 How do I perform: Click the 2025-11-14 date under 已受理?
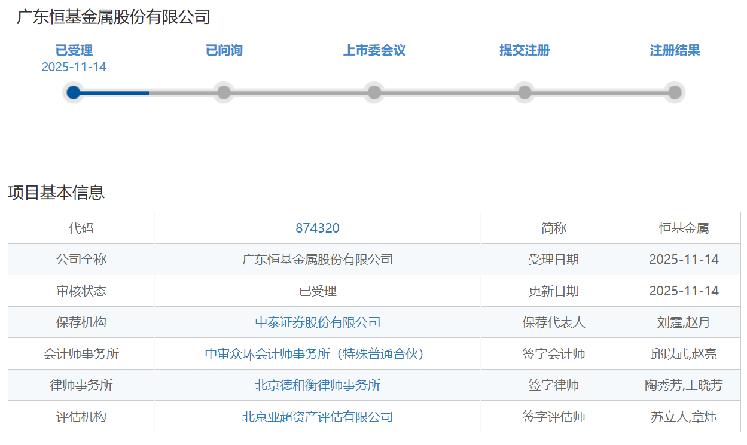click(74, 67)
